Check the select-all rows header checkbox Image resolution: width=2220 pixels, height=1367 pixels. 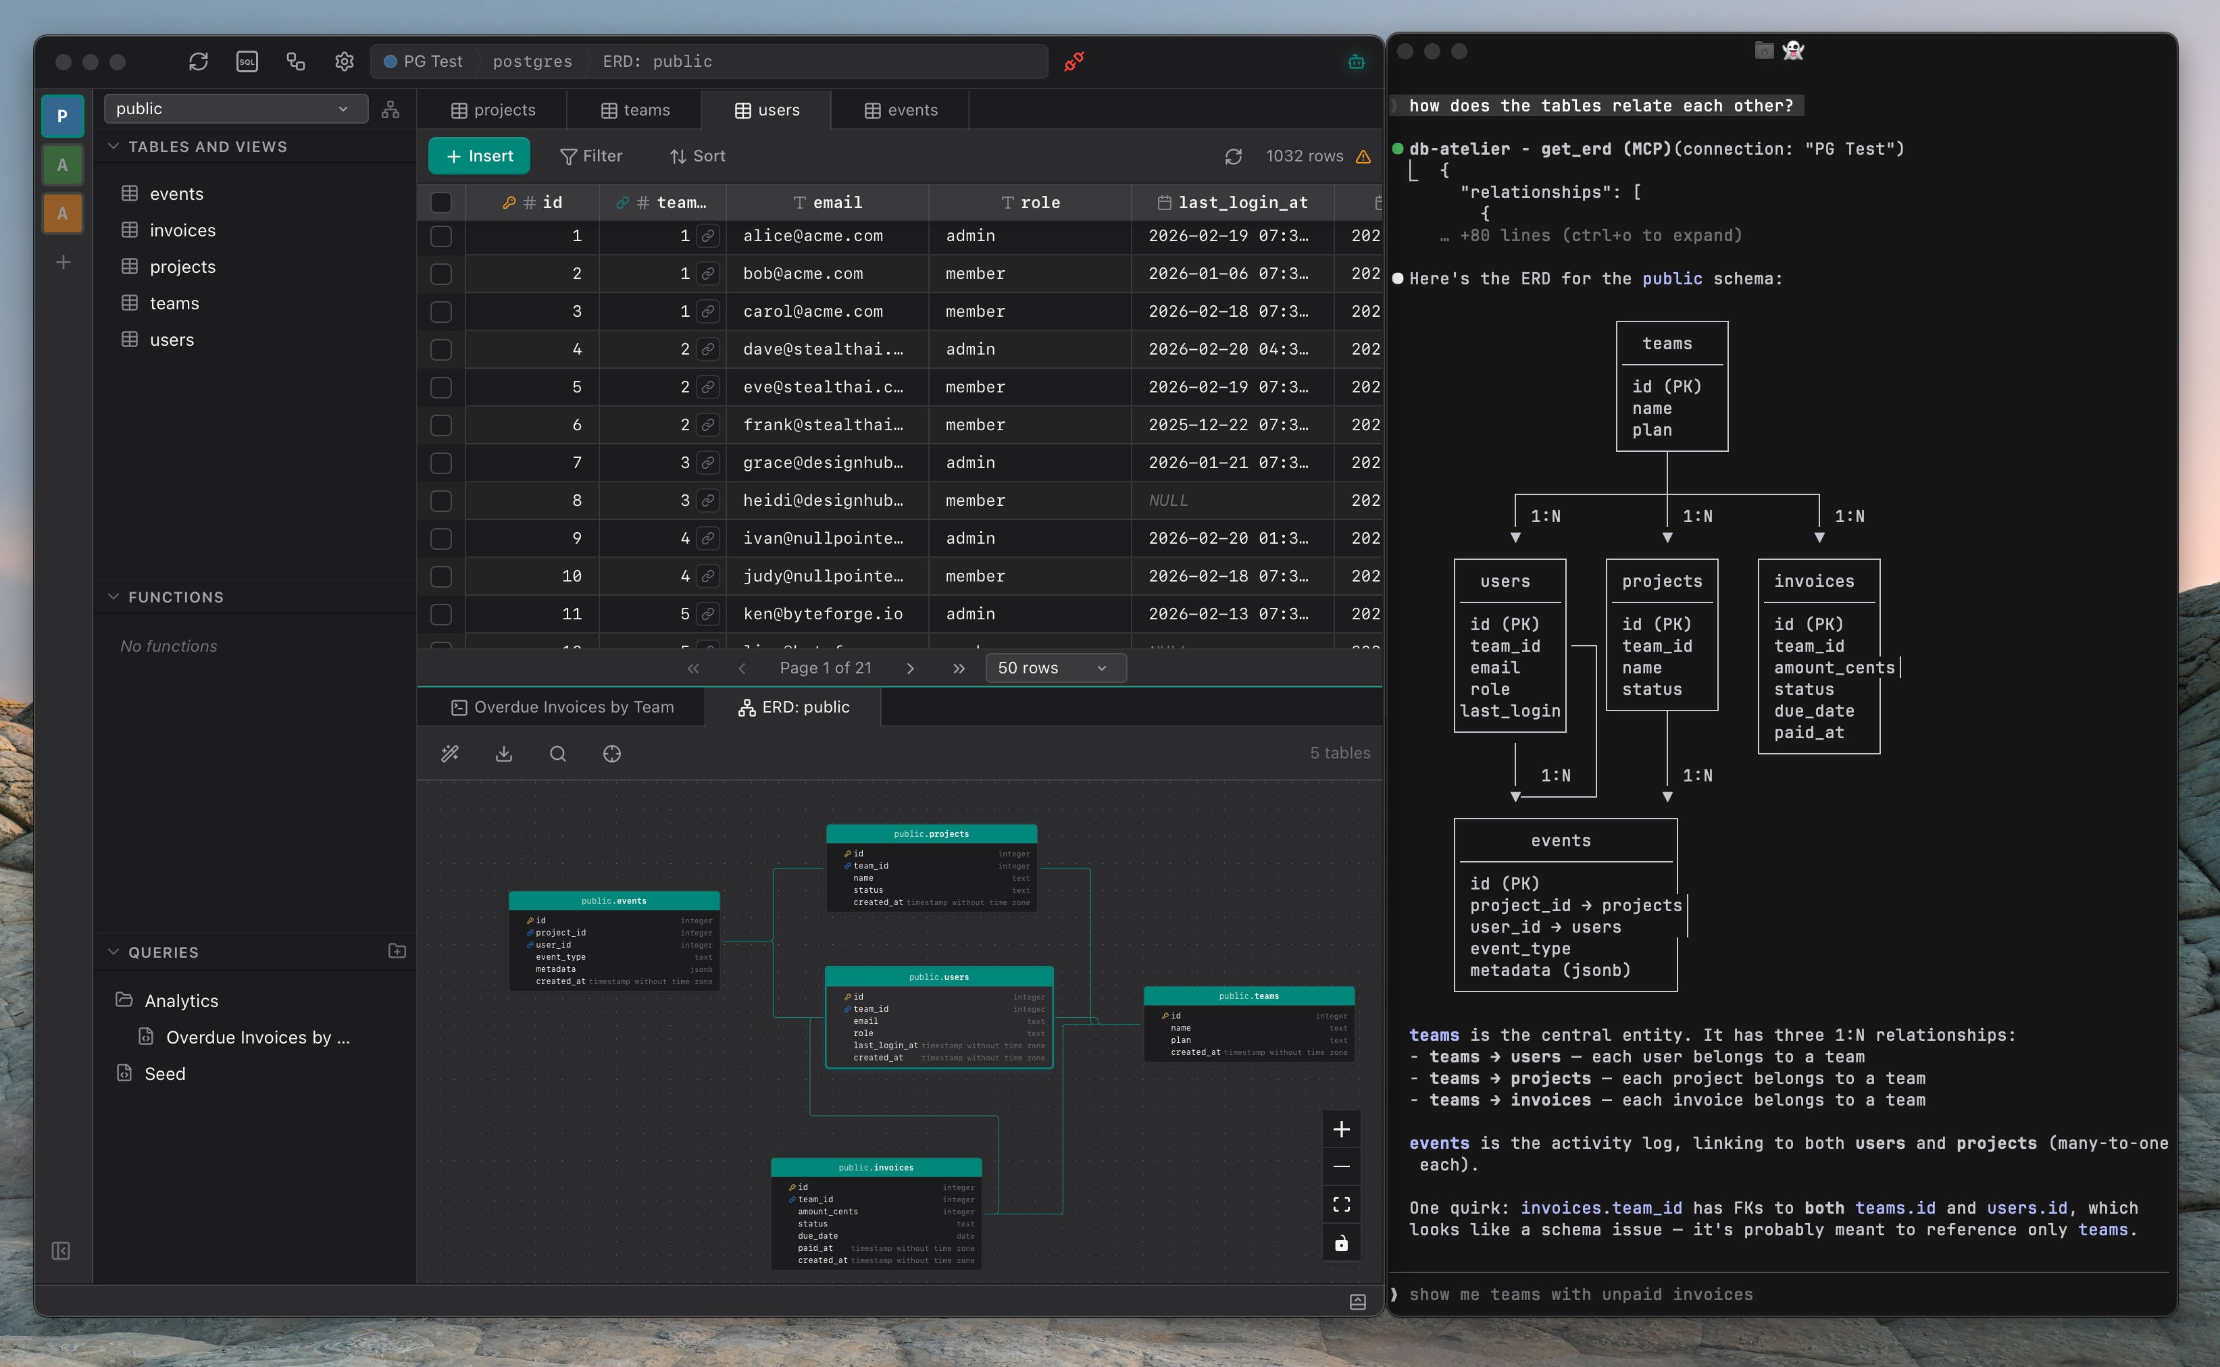pos(441,203)
